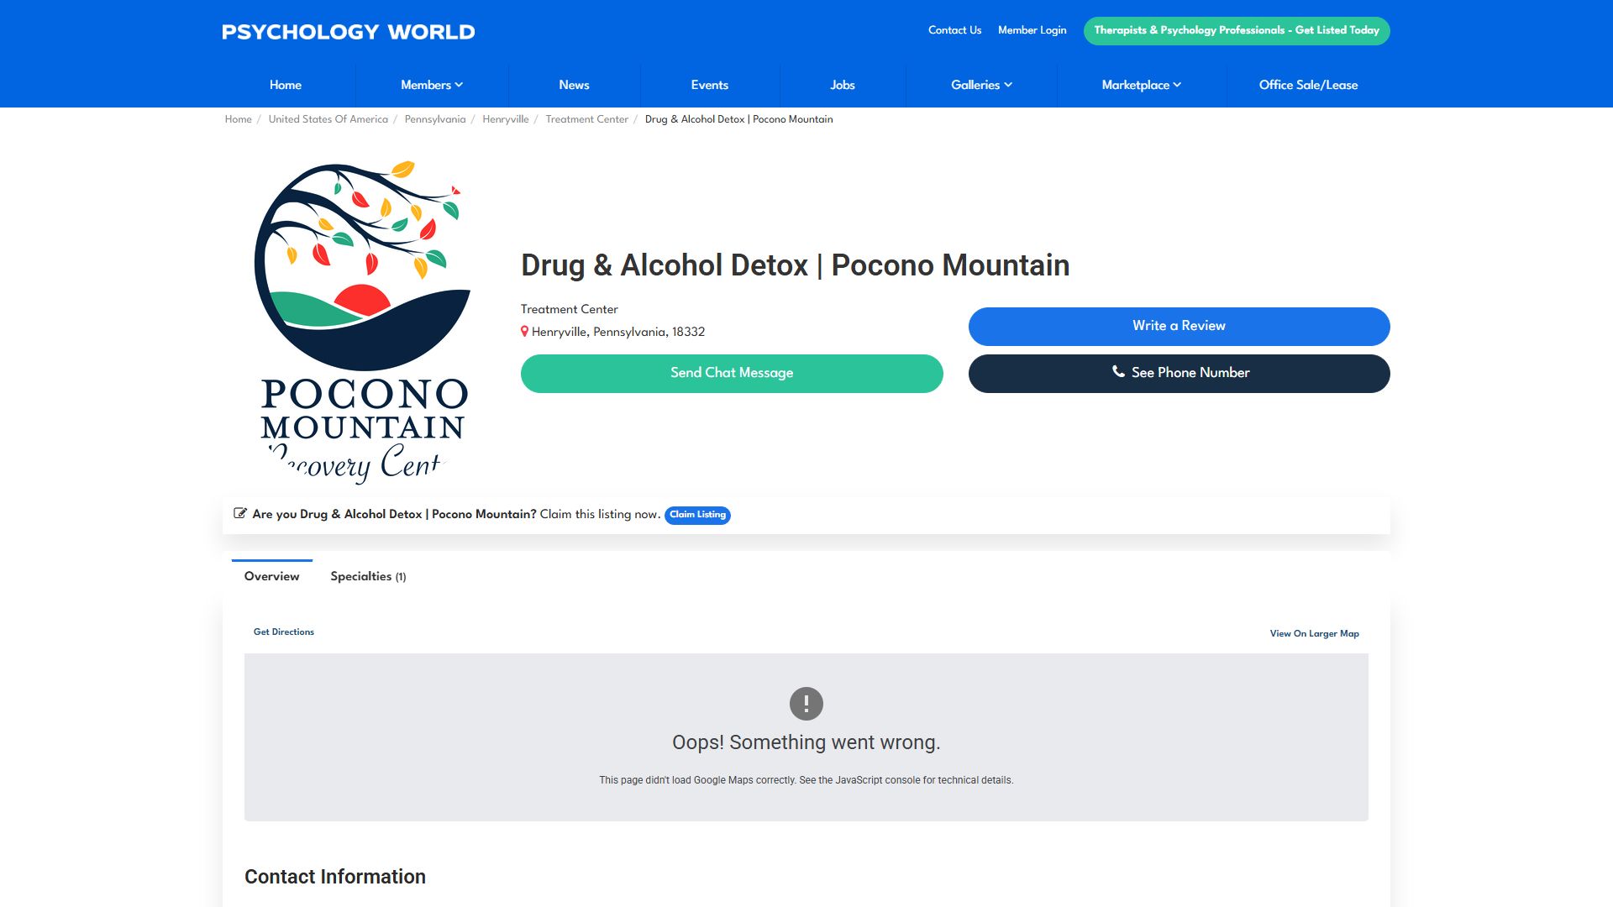Click the Treatment Center breadcrumb link
The height and width of the screenshot is (907, 1613).
(x=586, y=119)
